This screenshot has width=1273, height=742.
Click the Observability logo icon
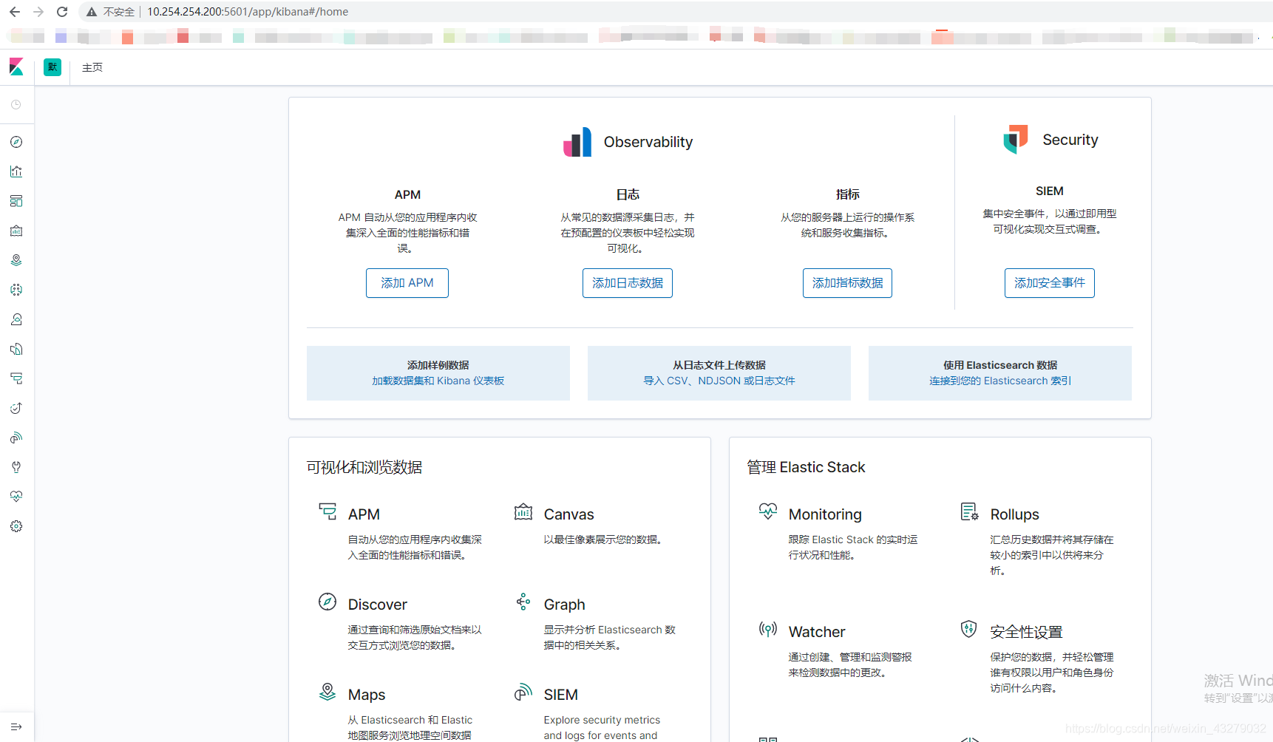(577, 142)
